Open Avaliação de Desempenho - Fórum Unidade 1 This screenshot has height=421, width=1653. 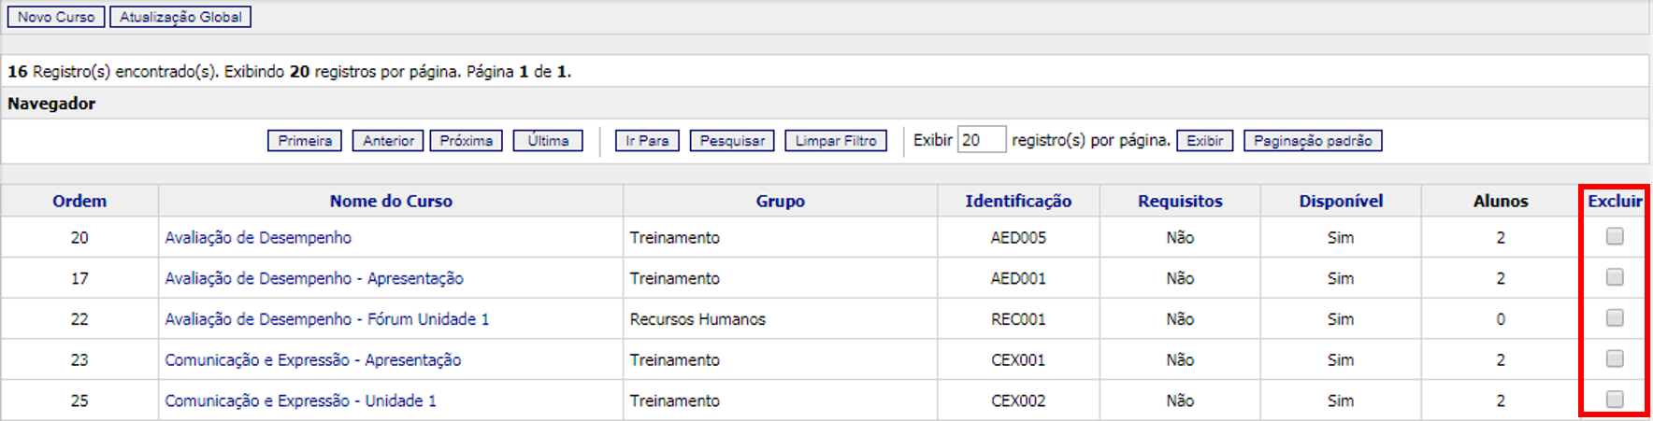327,319
